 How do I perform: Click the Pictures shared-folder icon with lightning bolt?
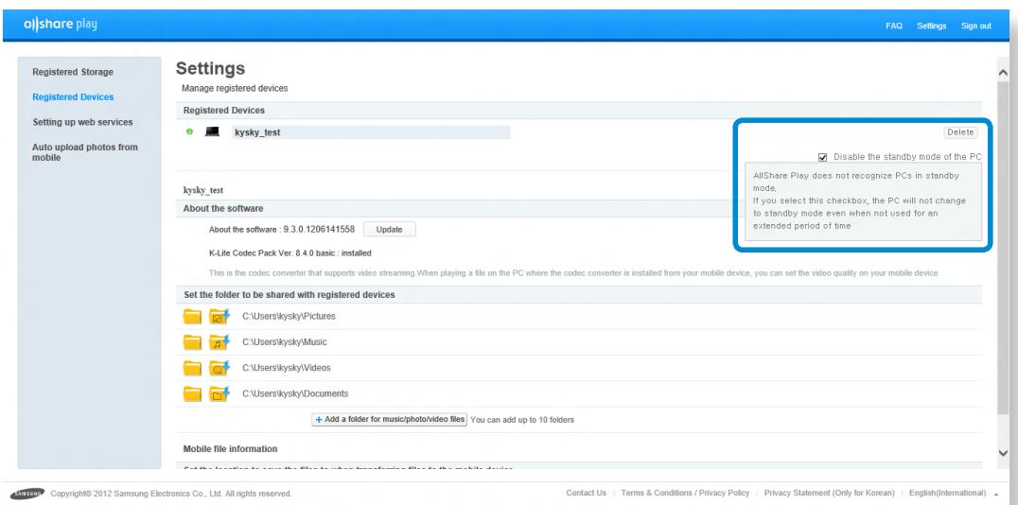[220, 316]
